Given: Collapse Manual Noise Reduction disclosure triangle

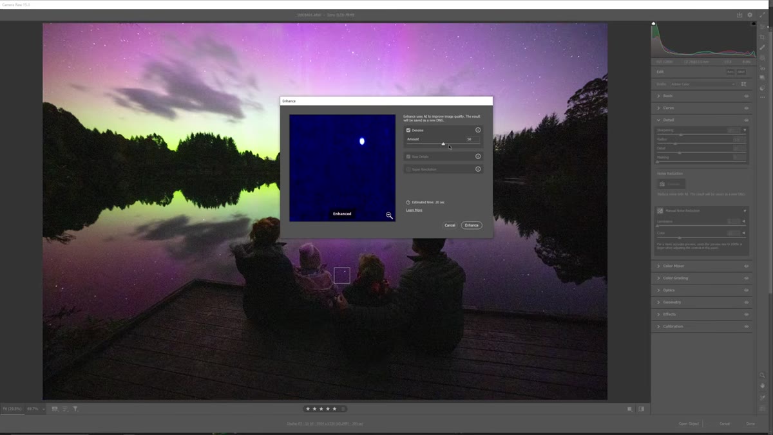Looking at the screenshot, I should pos(745,210).
